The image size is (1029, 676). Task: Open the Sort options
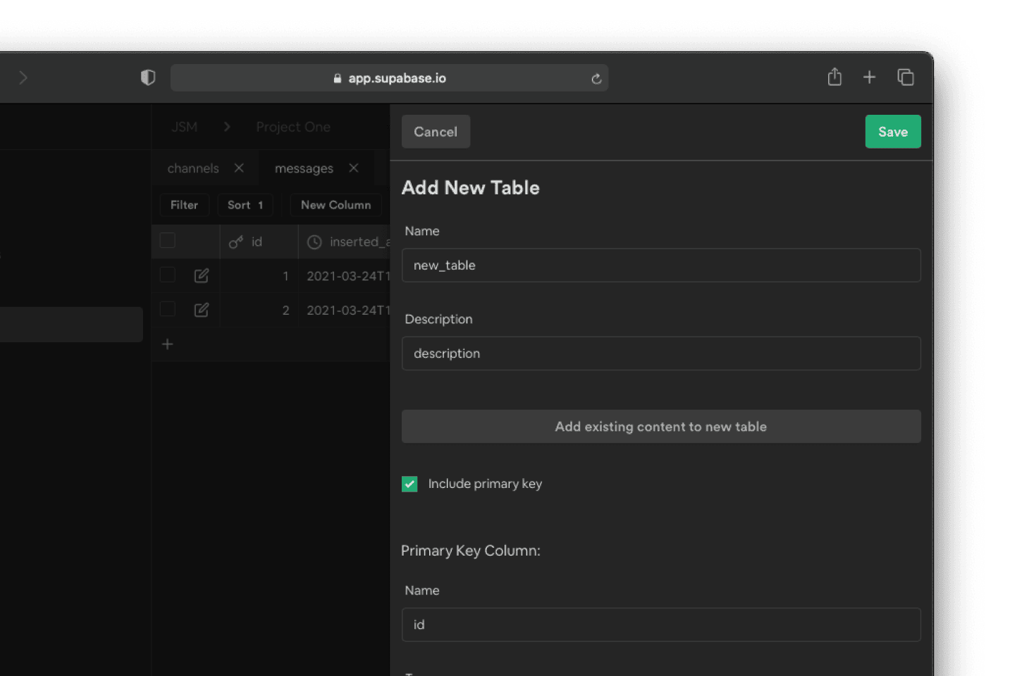[x=245, y=205]
